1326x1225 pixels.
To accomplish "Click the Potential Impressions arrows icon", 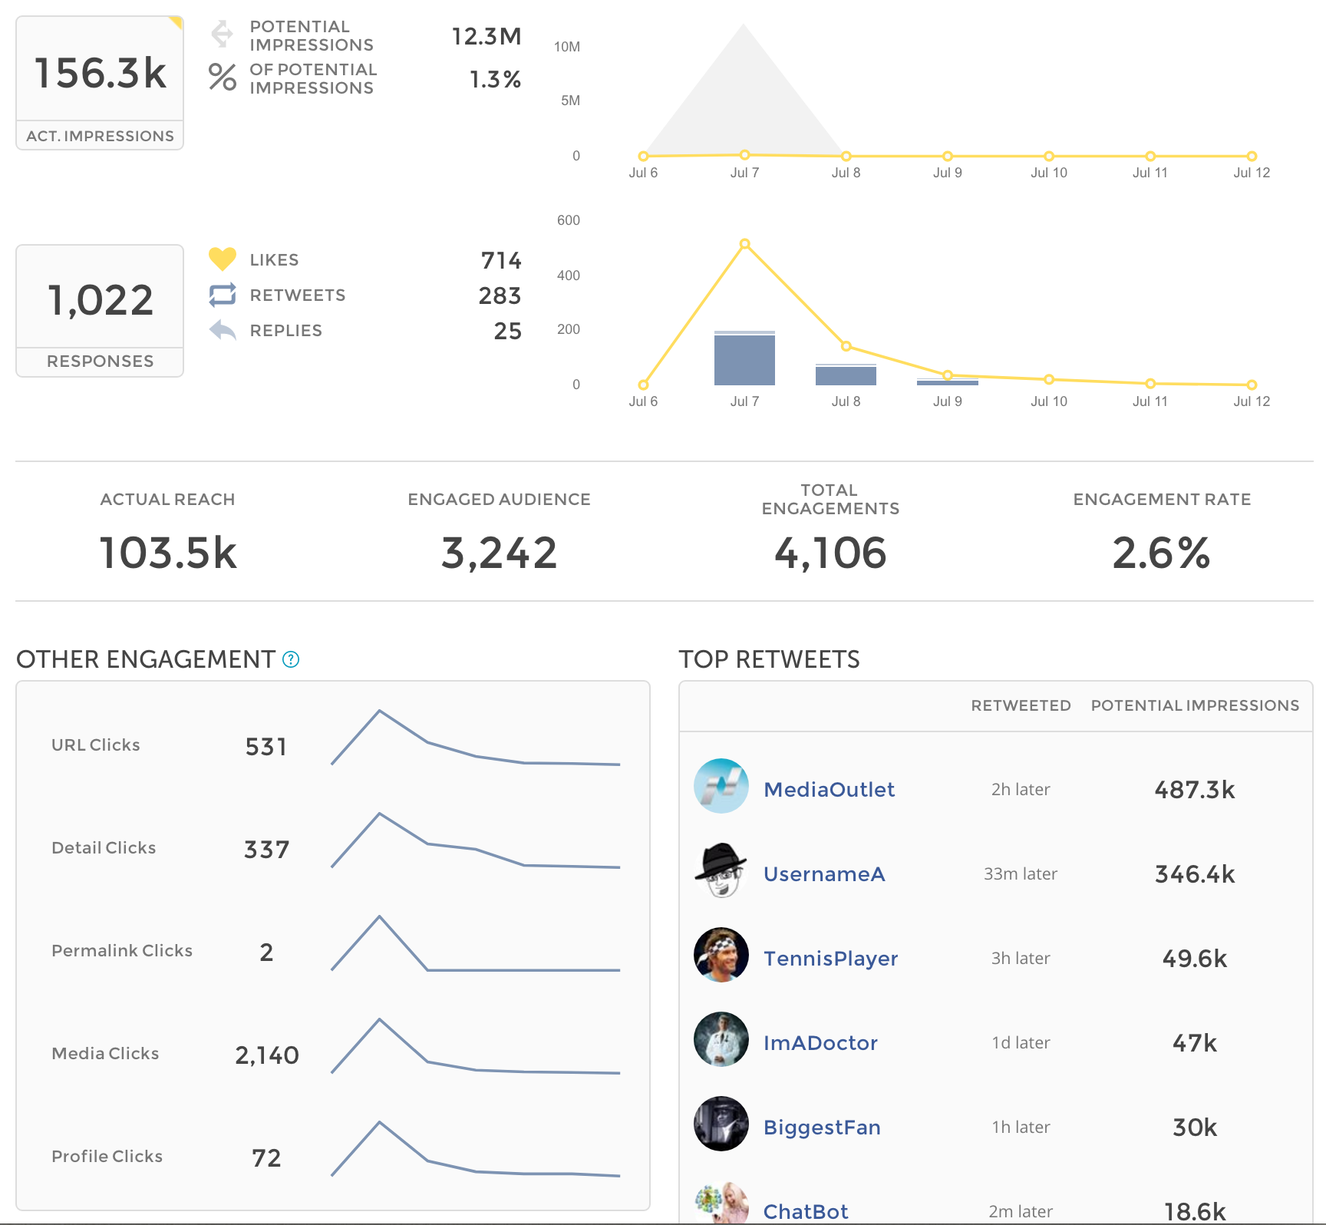I will (x=223, y=34).
